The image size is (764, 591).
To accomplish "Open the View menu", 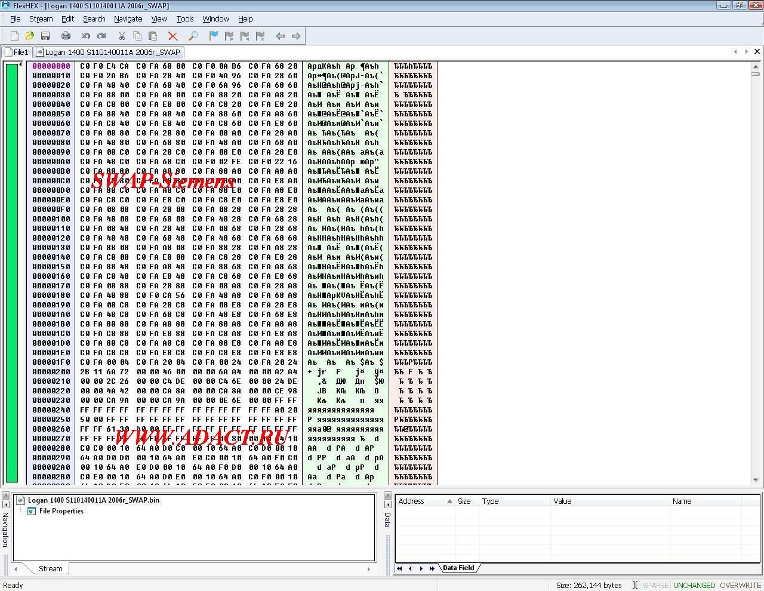I will (159, 19).
